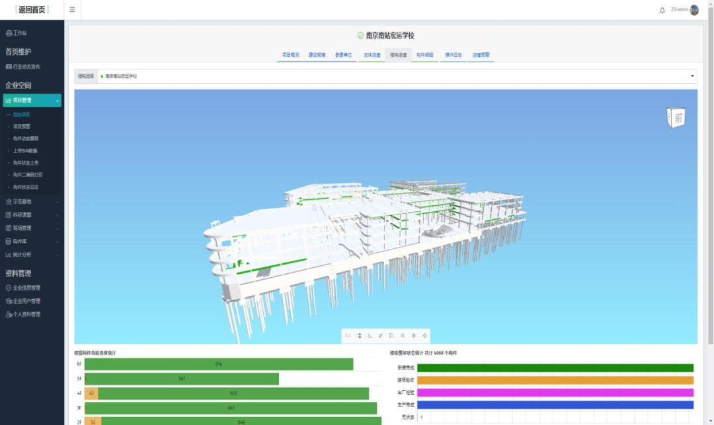Click the first icon in viewer toolbar
The height and width of the screenshot is (425, 714).
tap(347, 336)
